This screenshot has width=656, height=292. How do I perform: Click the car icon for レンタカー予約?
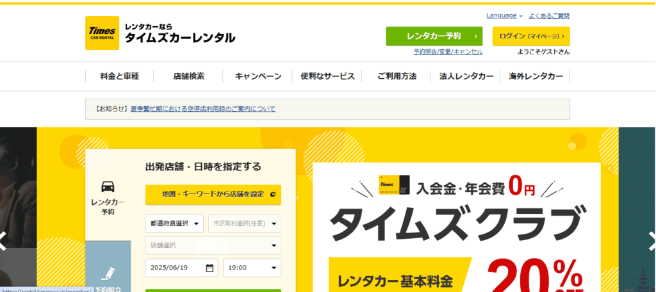[x=108, y=186]
